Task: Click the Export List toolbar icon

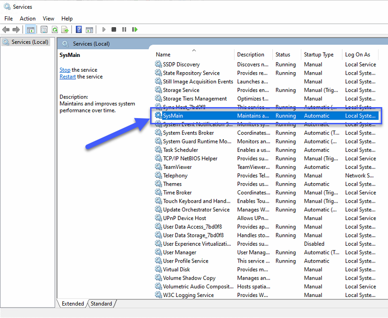Action: click(x=65, y=30)
